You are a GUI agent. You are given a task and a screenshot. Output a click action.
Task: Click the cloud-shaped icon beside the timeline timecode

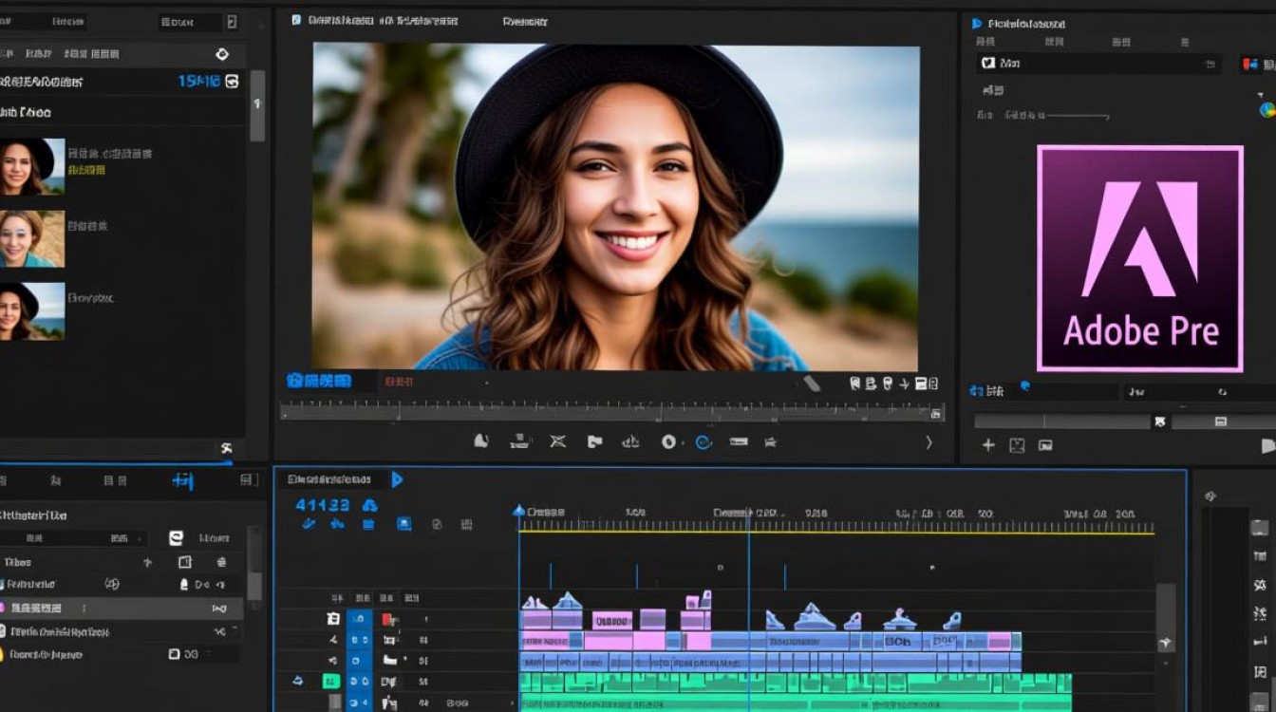point(370,505)
